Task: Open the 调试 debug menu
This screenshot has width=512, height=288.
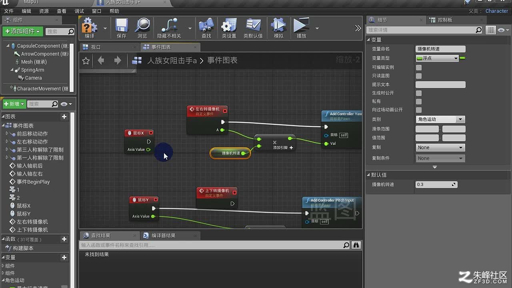Action: coord(79,11)
